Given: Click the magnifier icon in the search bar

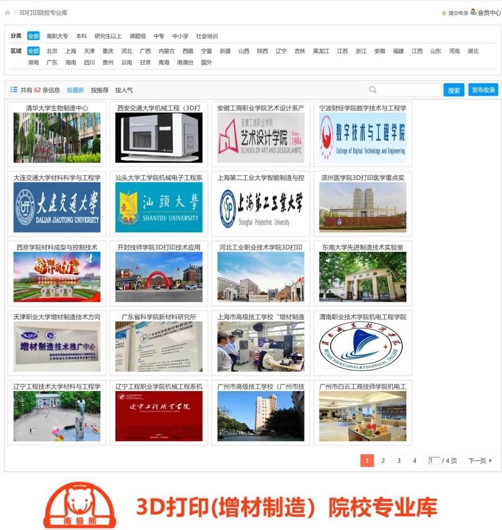Looking at the screenshot, I should tap(372, 90).
